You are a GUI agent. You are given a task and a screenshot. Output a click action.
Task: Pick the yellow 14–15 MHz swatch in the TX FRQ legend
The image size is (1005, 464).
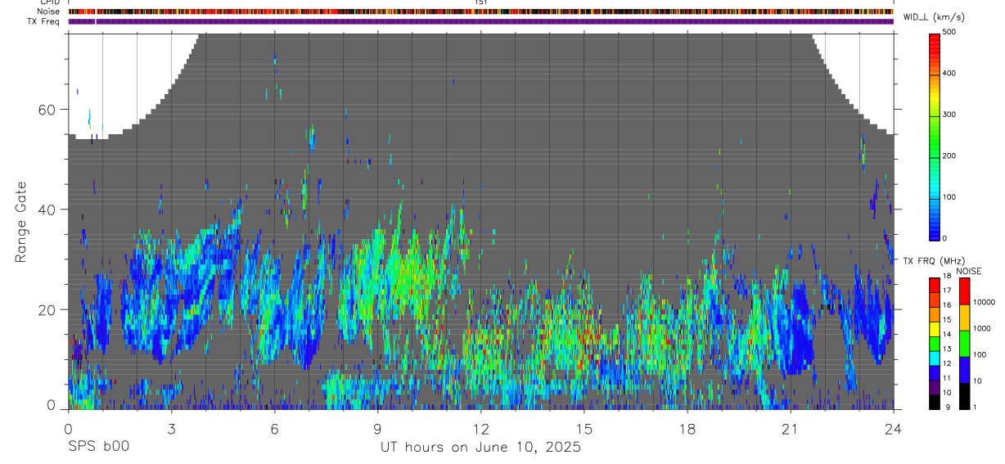tap(934, 329)
